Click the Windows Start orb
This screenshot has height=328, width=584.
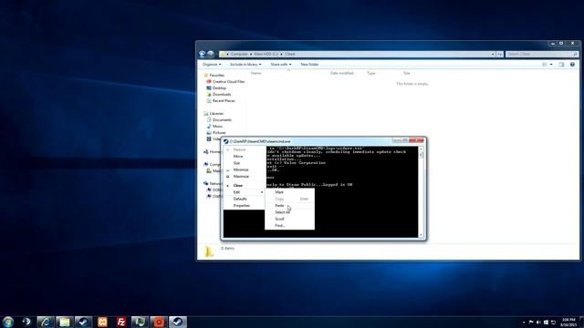(8, 322)
